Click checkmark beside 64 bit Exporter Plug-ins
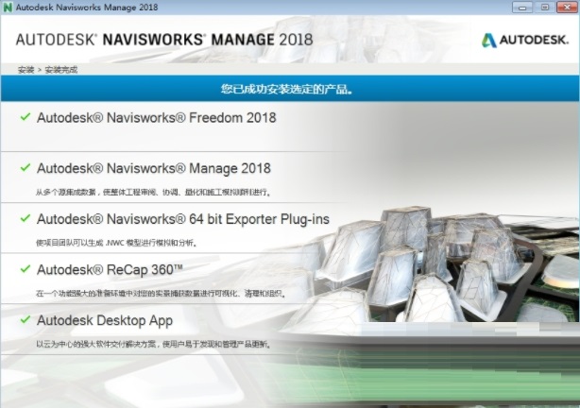 click(26, 218)
